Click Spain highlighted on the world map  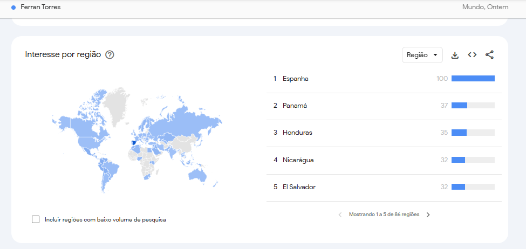133,143
